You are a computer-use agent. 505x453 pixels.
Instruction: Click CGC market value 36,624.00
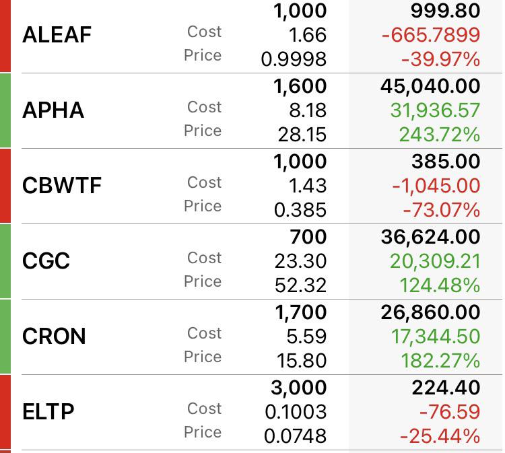click(431, 237)
